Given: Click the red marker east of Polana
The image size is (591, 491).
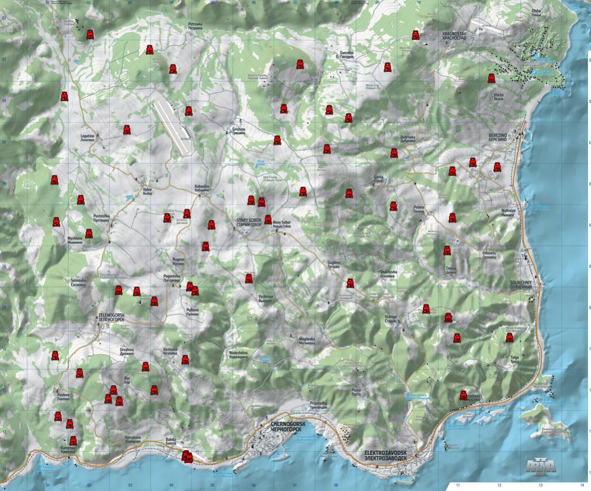Looking at the screenshot, I should point(452,217).
